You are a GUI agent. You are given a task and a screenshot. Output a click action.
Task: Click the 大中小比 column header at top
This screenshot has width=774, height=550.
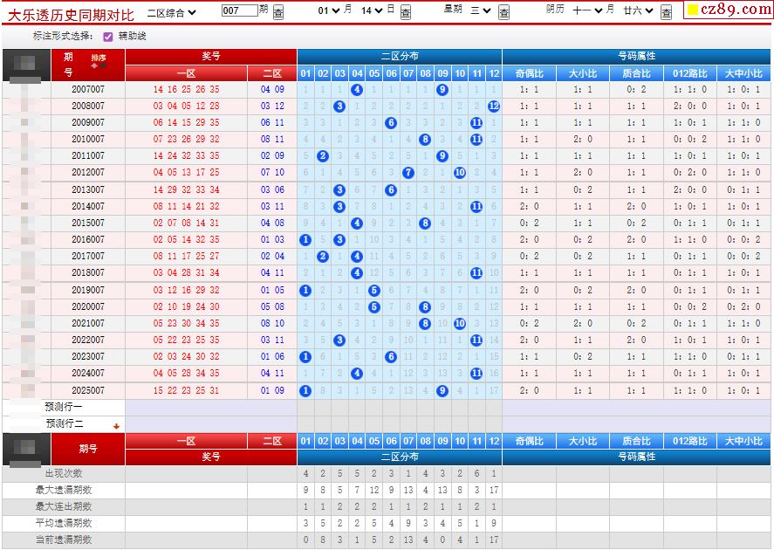click(743, 73)
